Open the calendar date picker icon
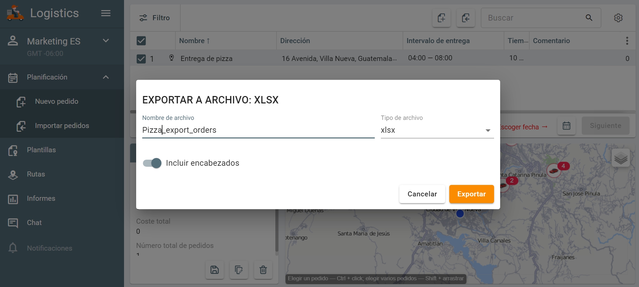The width and height of the screenshot is (639, 287). click(x=567, y=126)
